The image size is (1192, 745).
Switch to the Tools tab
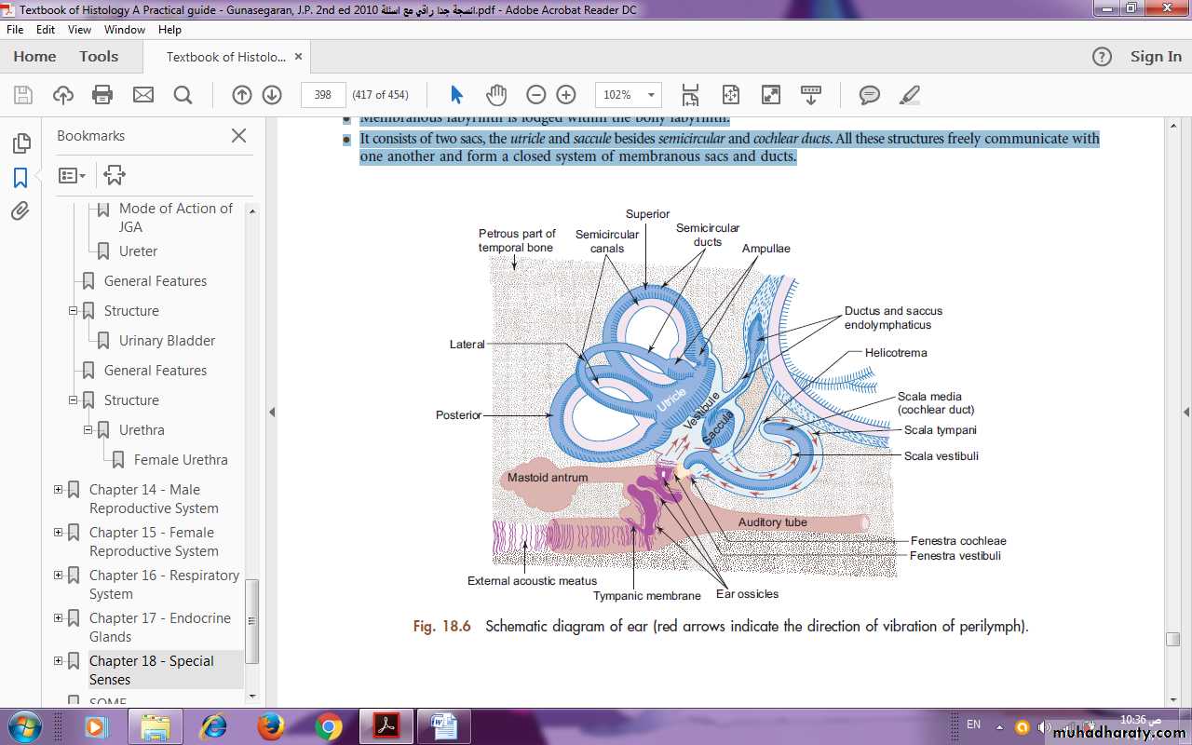pos(99,57)
